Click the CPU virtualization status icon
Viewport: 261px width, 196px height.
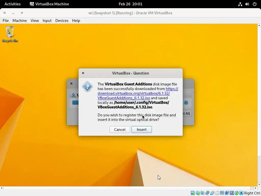pos(231,193)
